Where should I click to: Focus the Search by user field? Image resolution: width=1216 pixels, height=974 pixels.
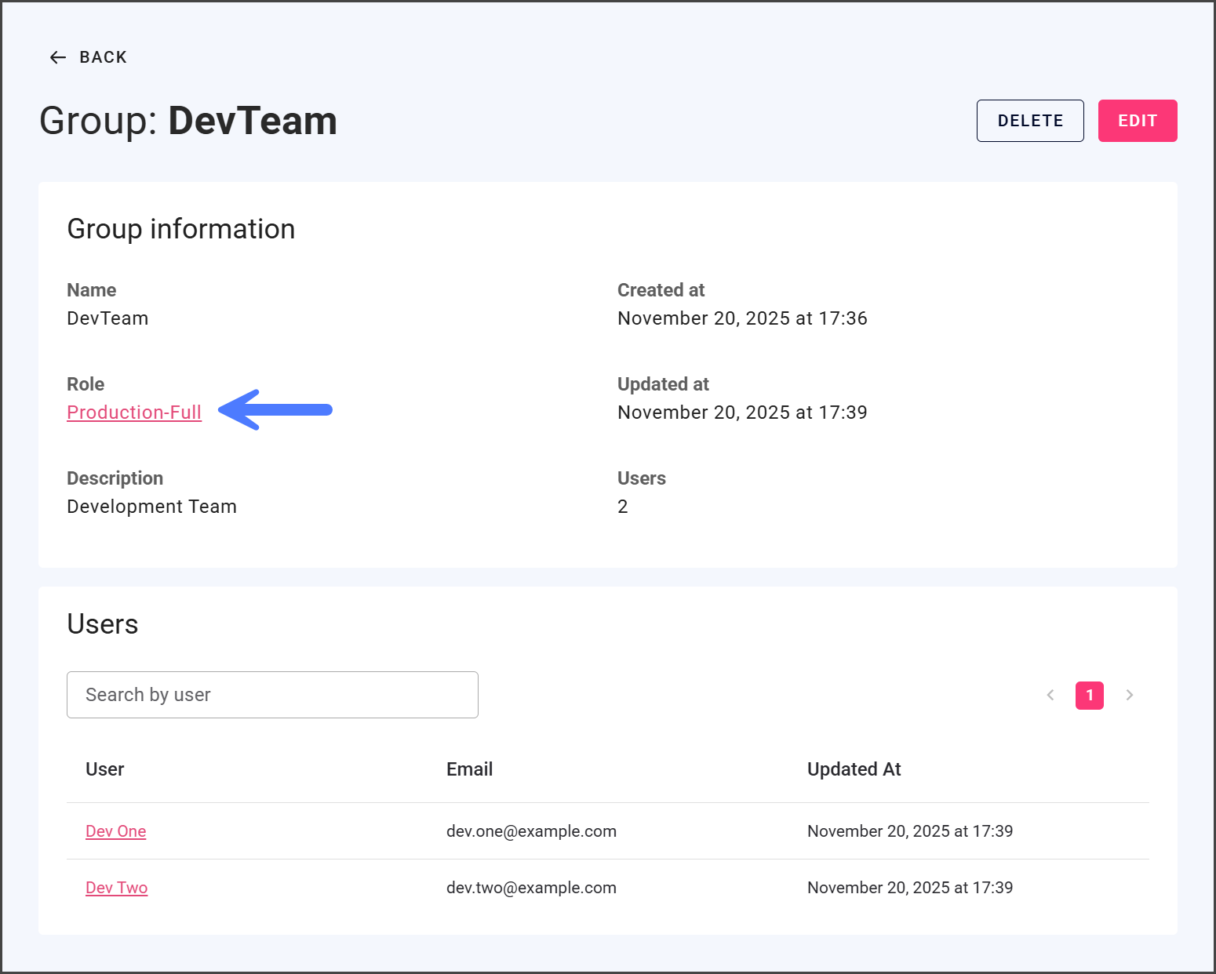[x=272, y=695]
